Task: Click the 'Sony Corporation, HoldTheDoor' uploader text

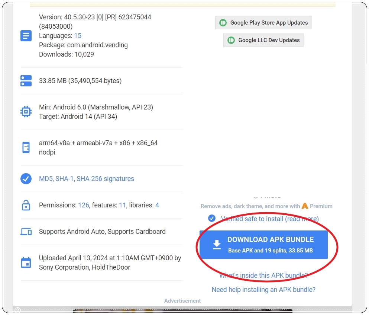Action: pos(84,267)
